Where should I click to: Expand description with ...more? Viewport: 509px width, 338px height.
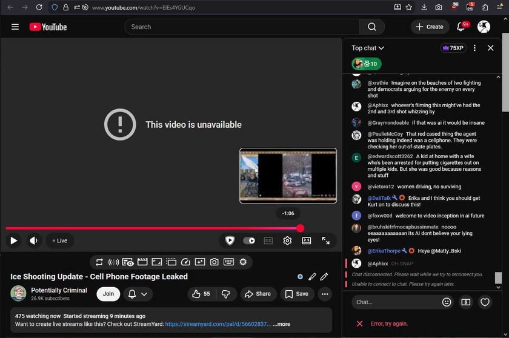281,324
